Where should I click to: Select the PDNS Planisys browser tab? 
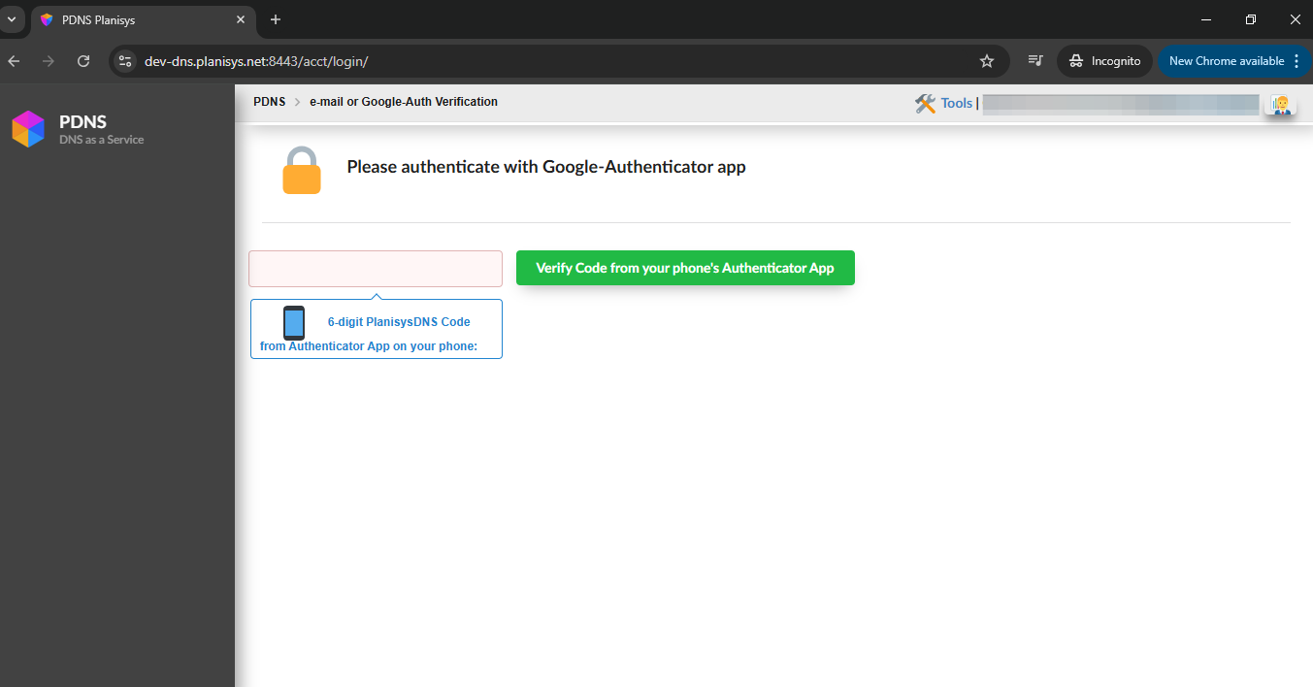click(x=136, y=19)
